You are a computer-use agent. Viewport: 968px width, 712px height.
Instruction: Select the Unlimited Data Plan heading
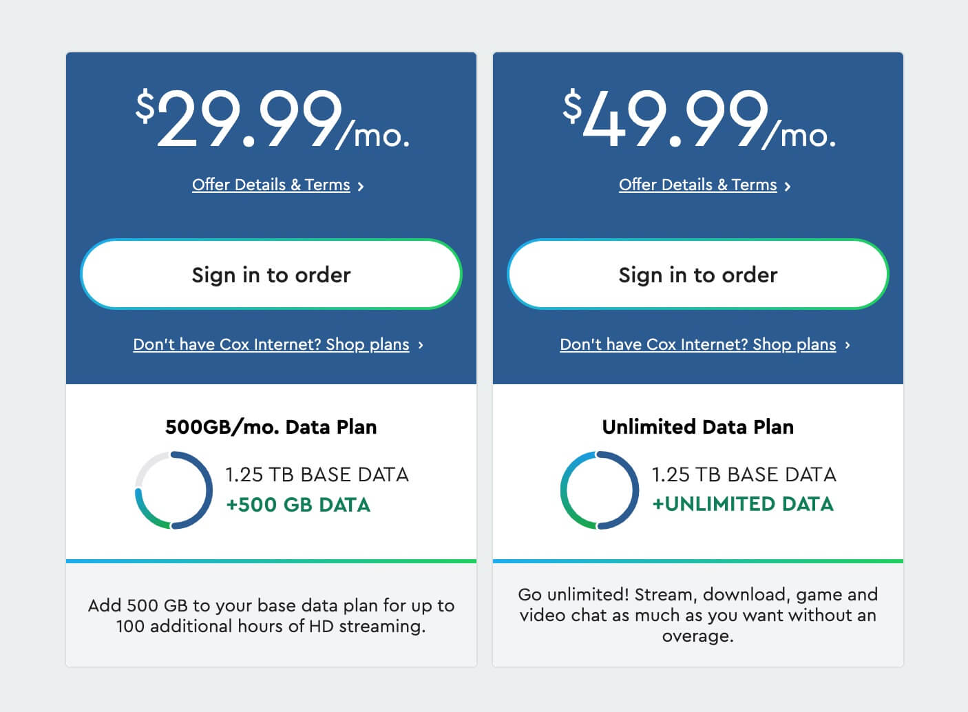[x=698, y=427]
